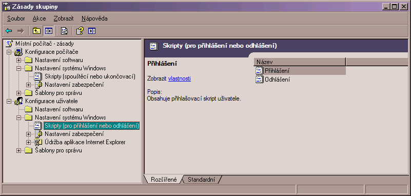Expand the last Šablony pro správu folder
The image size is (411, 196).
(x=19, y=150)
